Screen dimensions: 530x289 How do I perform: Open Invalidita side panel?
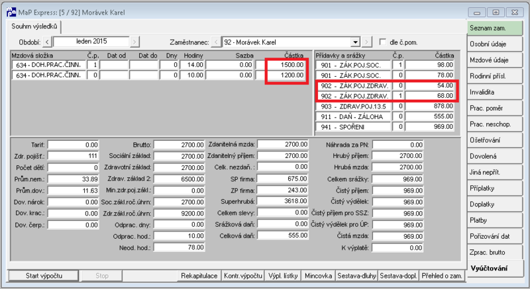tap(494, 92)
